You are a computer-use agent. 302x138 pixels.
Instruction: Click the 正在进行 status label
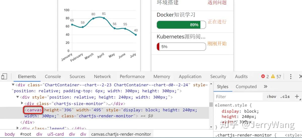click(x=217, y=22)
